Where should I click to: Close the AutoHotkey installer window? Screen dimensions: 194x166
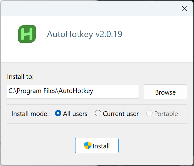click(185, 8)
